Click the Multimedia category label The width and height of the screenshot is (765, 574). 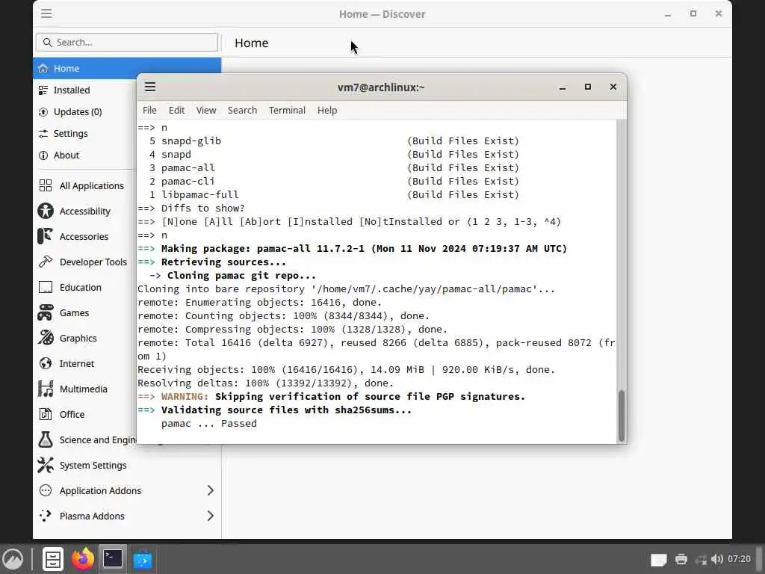pyautogui.click(x=84, y=389)
